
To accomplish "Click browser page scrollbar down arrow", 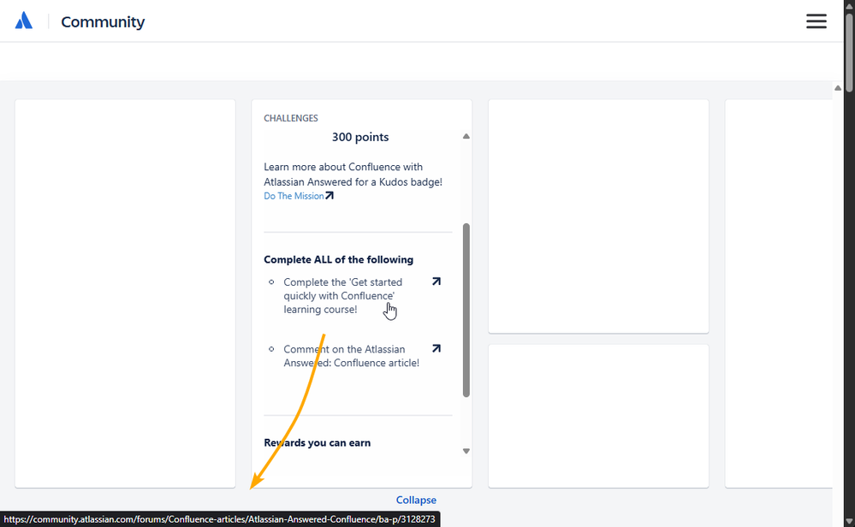I will [849, 522].
